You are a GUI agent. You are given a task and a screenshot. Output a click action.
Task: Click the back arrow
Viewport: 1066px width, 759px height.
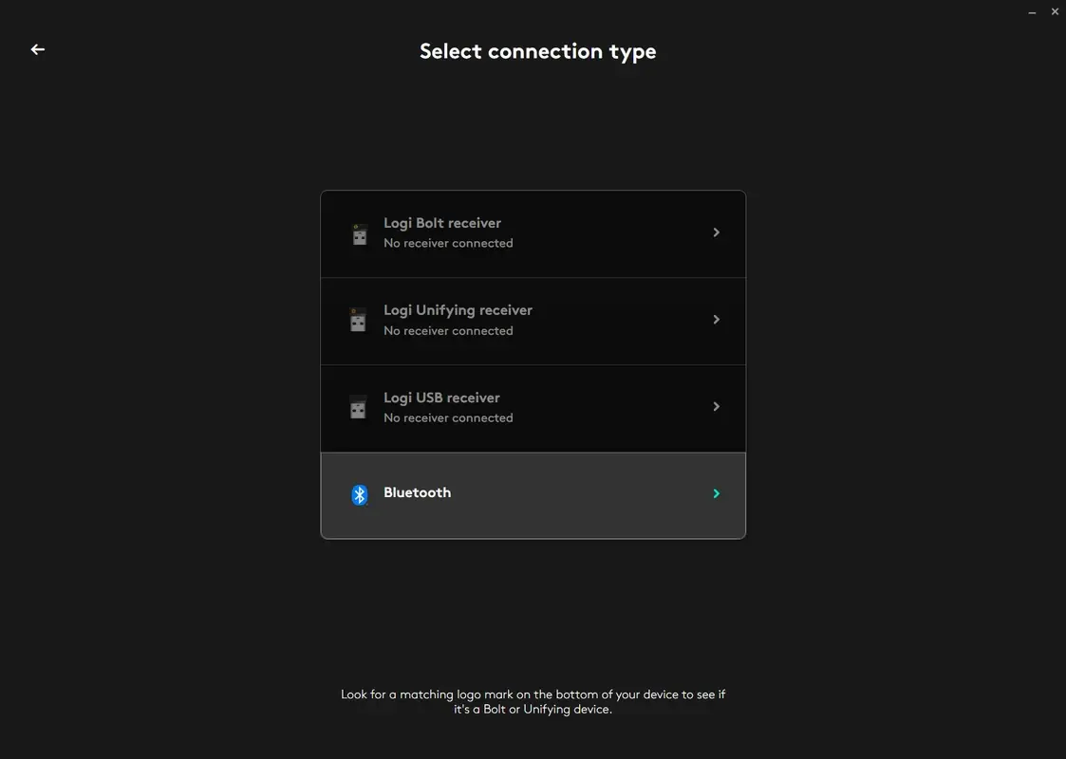37,48
